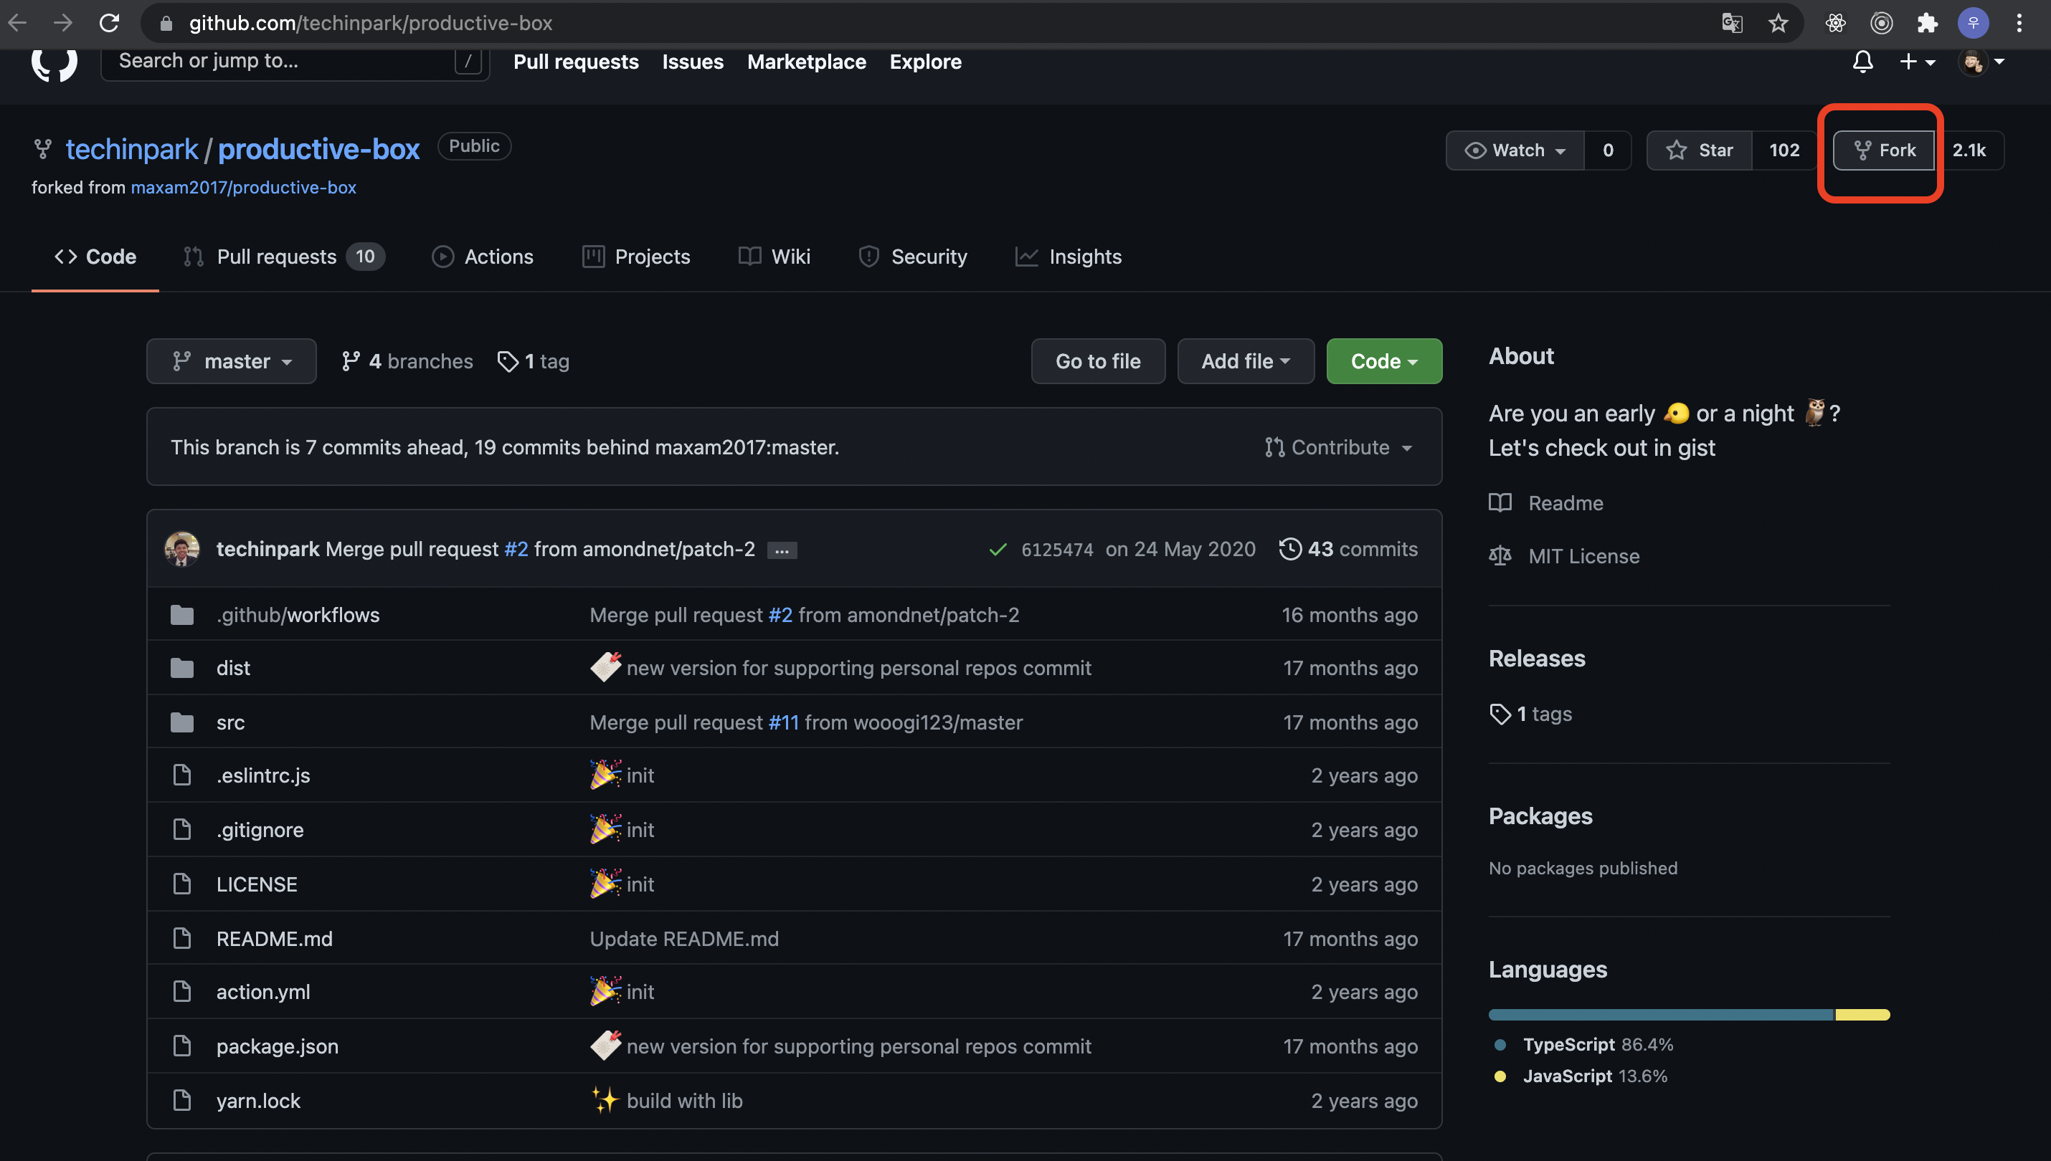Click the GitHub logo home icon
The image size is (2051, 1161).
(55, 62)
